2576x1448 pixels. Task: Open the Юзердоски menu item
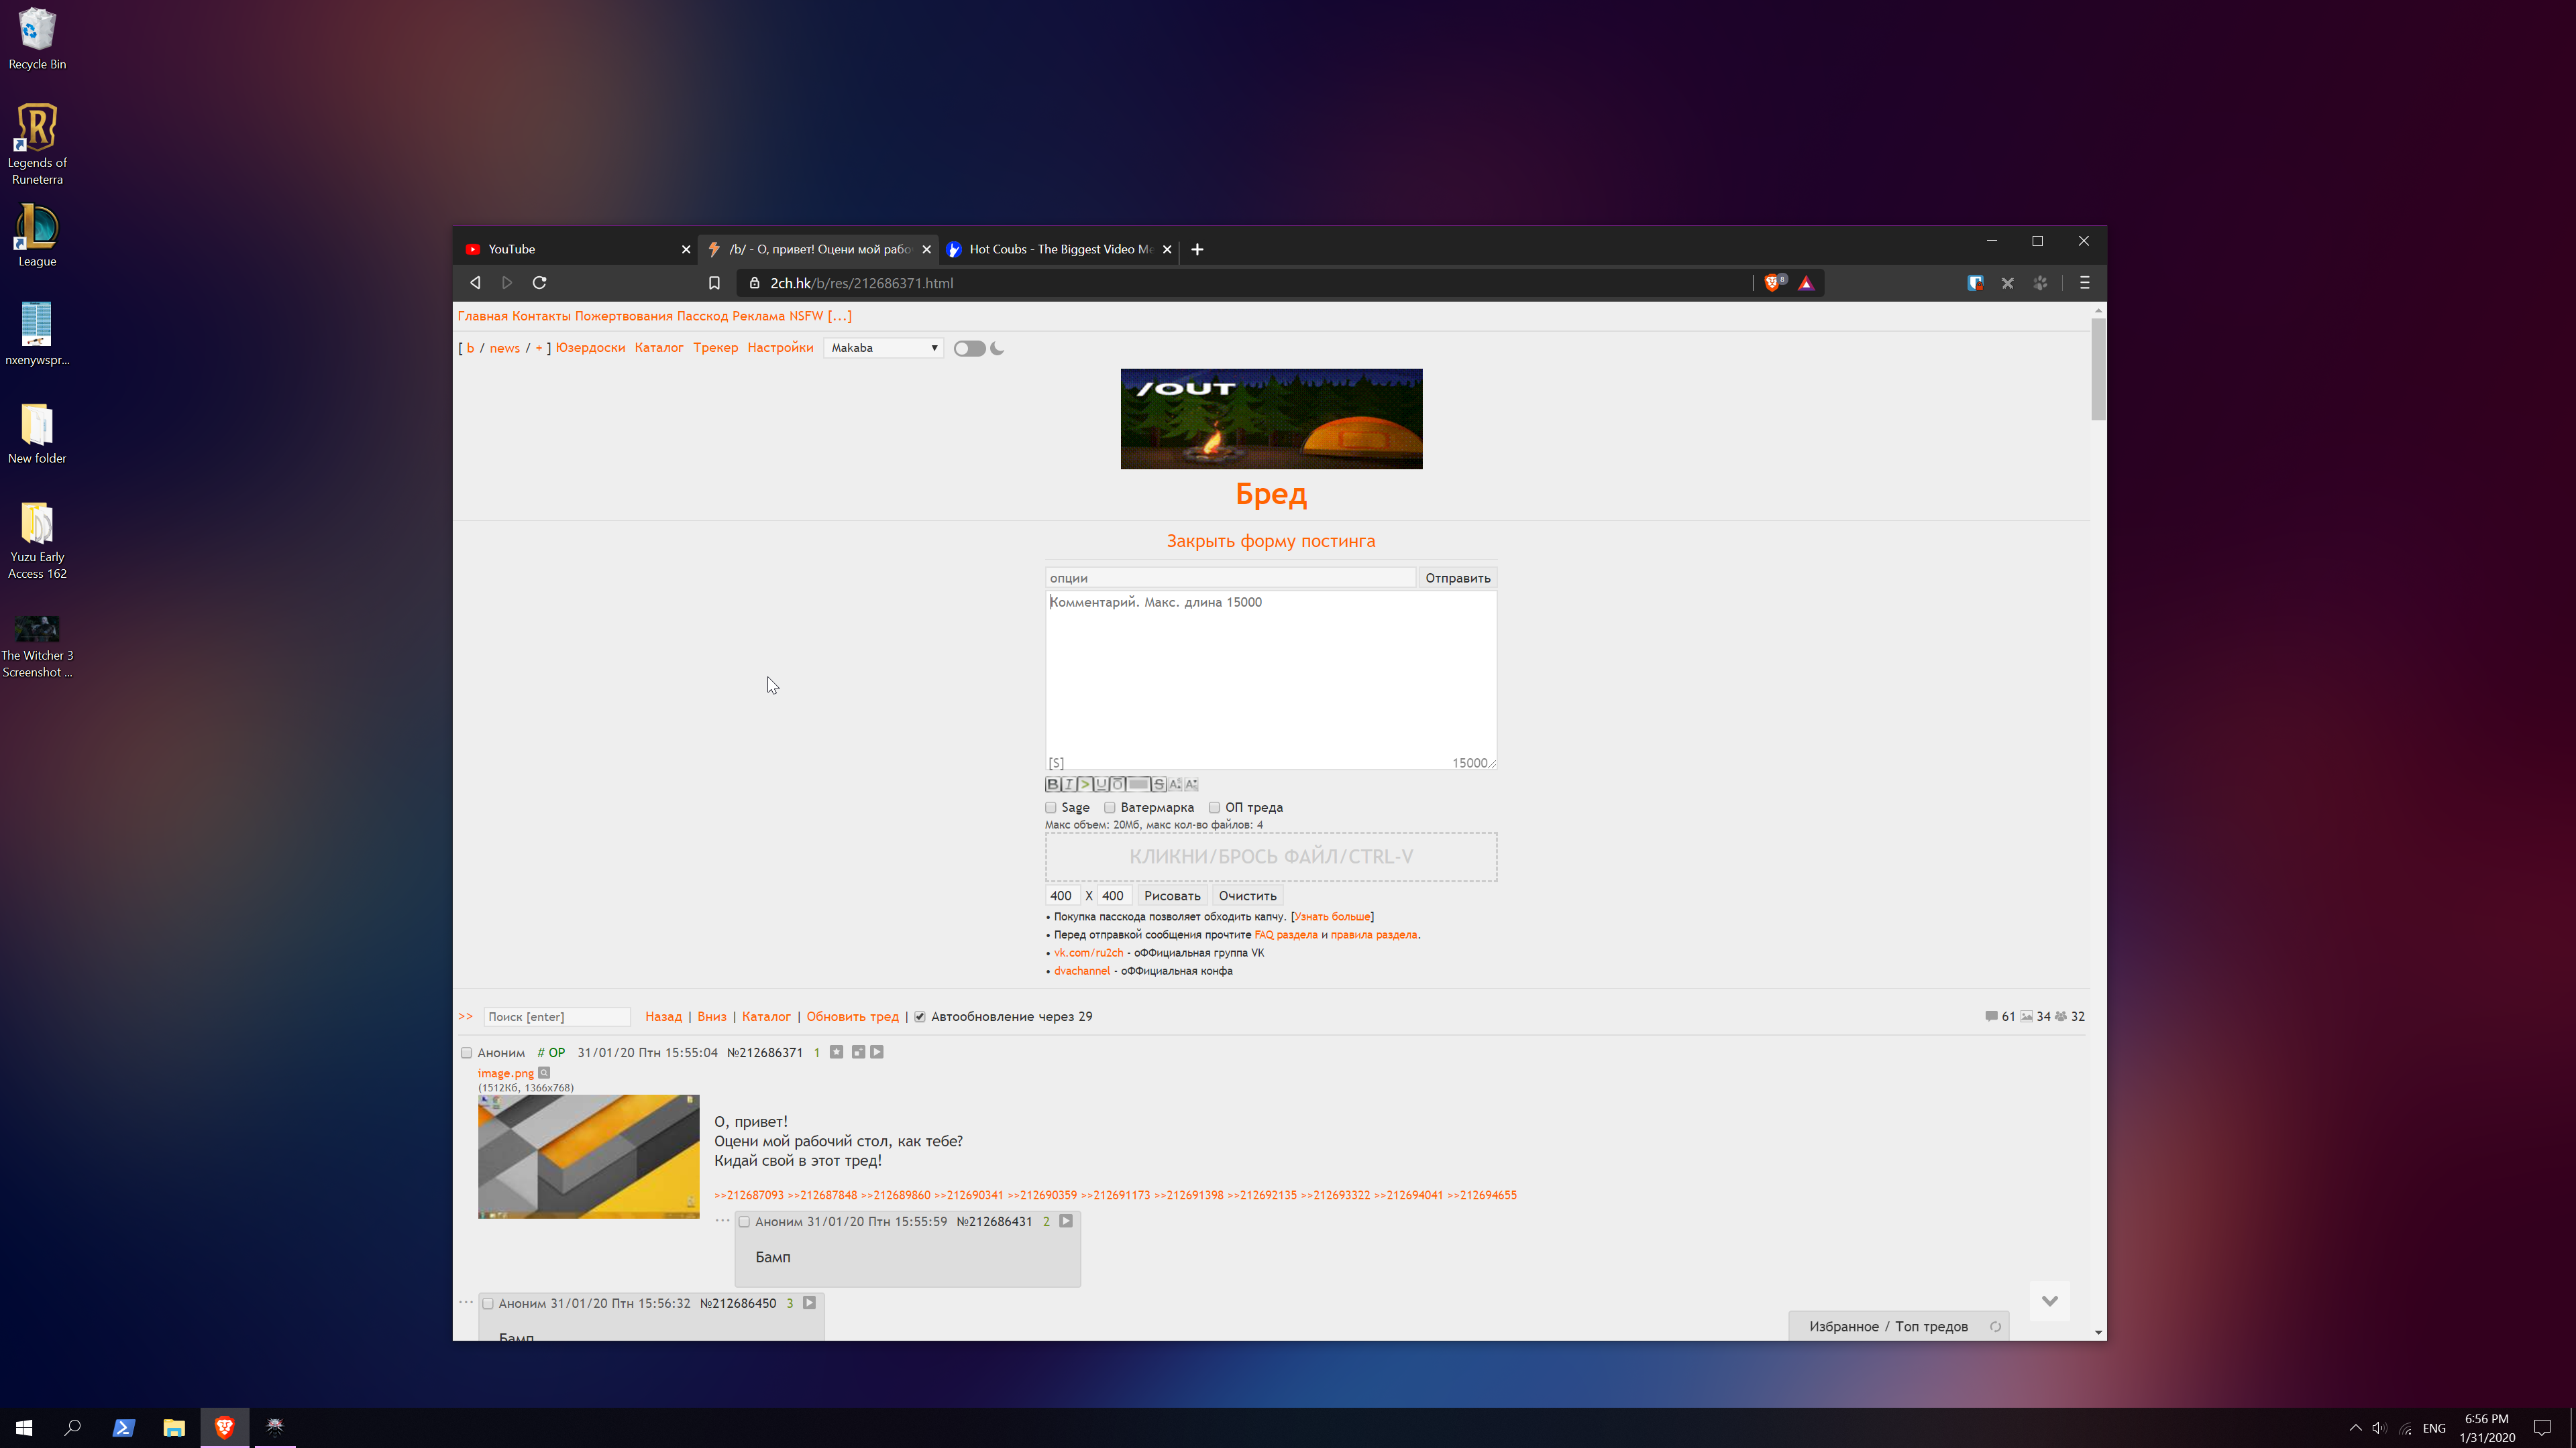pyautogui.click(x=590, y=348)
